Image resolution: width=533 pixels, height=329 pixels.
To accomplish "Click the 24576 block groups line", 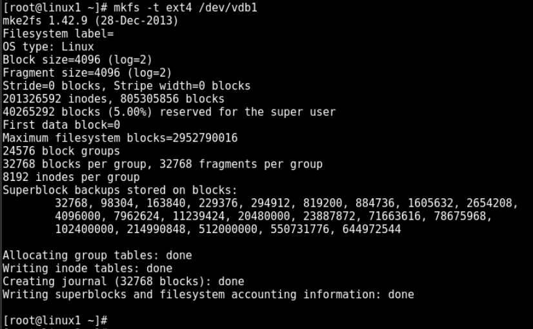I will pos(61,151).
